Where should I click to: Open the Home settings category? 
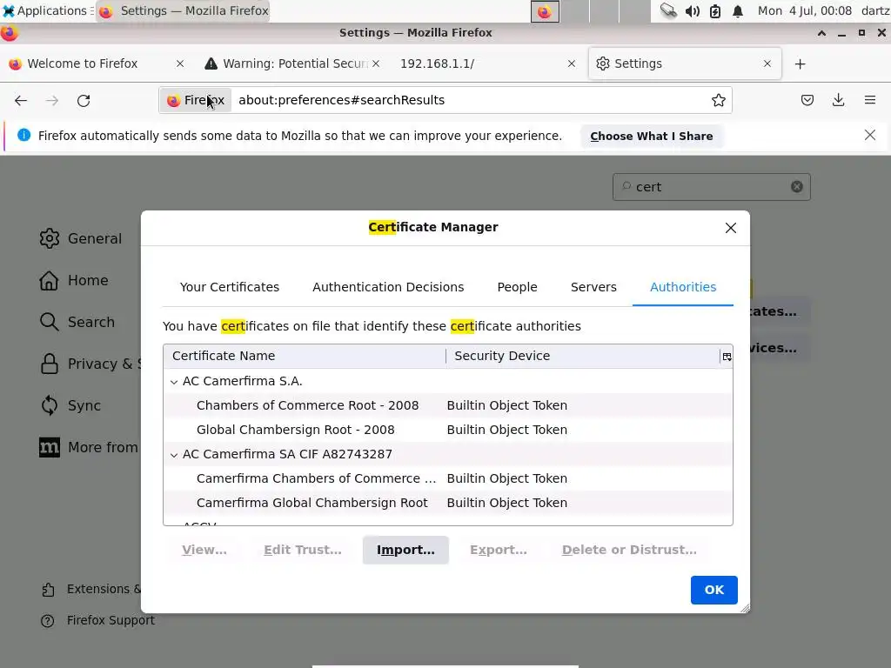pyautogui.click(x=74, y=280)
